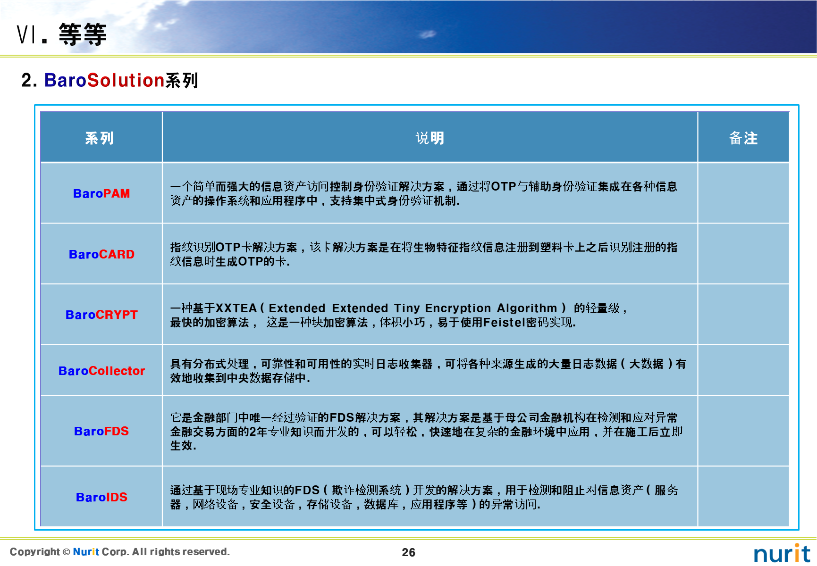The width and height of the screenshot is (817, 566).
Task: Click the '系列' column header
Action: coord(100,138)
